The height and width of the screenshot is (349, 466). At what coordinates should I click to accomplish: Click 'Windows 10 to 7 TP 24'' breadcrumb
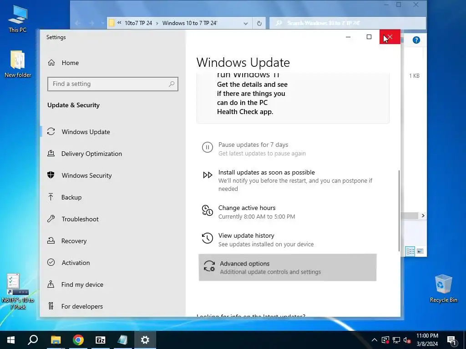coord(190,23)
